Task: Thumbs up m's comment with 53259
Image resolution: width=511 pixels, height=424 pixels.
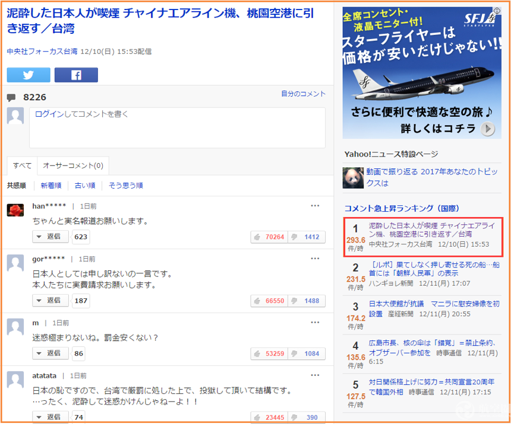Action: point(270,353)
